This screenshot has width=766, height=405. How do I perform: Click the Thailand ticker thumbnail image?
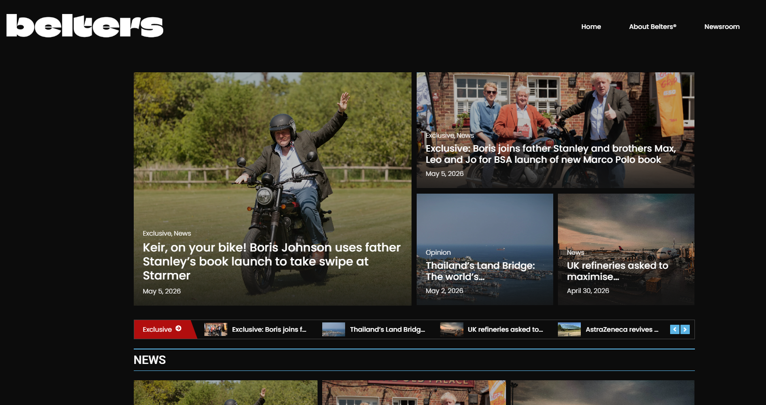point(333,329)
